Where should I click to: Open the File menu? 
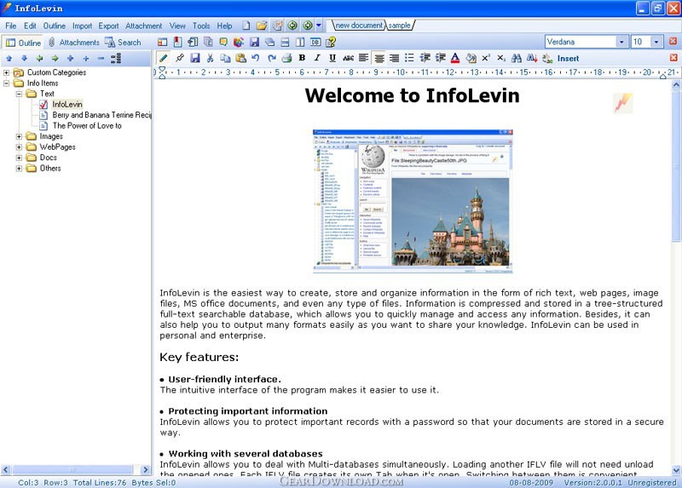coord(10,26)
